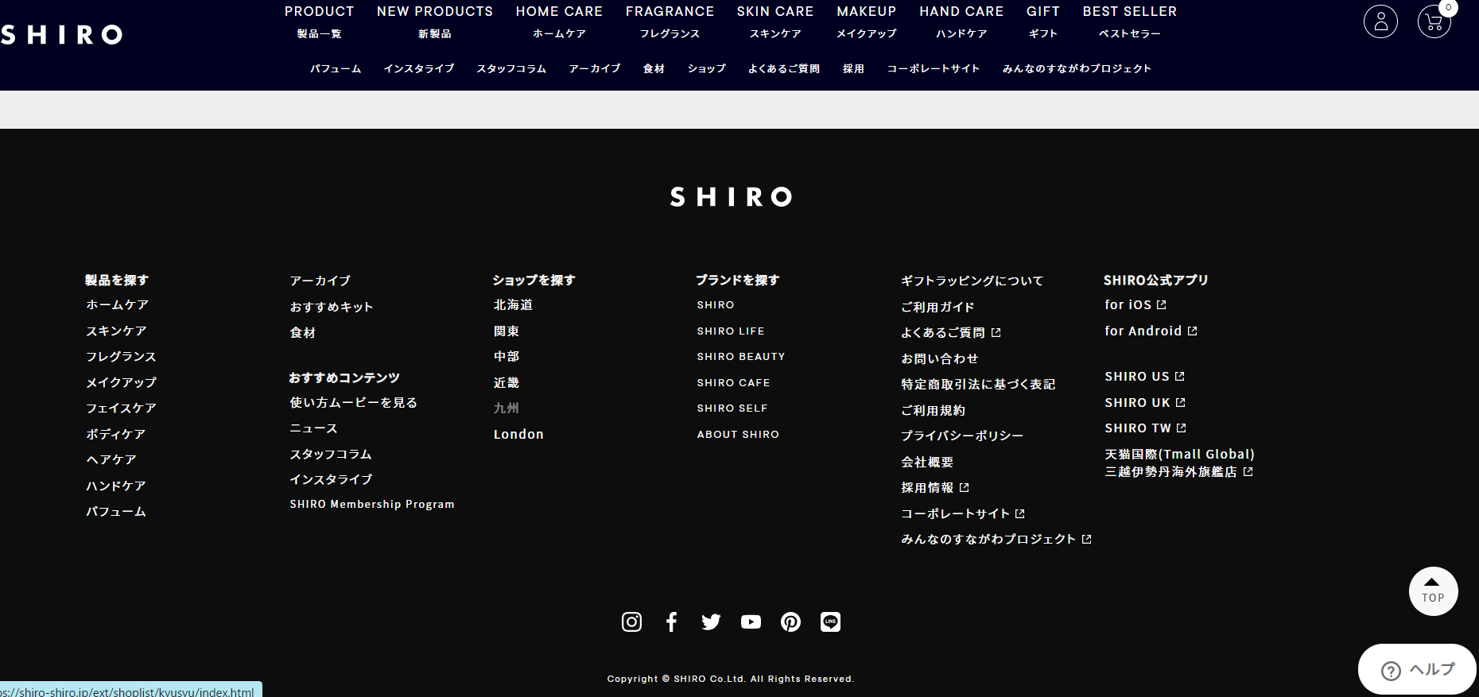Open the MAKEUP menu item

[x=867, y=21]
